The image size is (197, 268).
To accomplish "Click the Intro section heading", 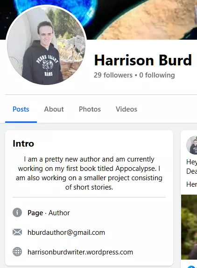I will [x=23, y=143].
